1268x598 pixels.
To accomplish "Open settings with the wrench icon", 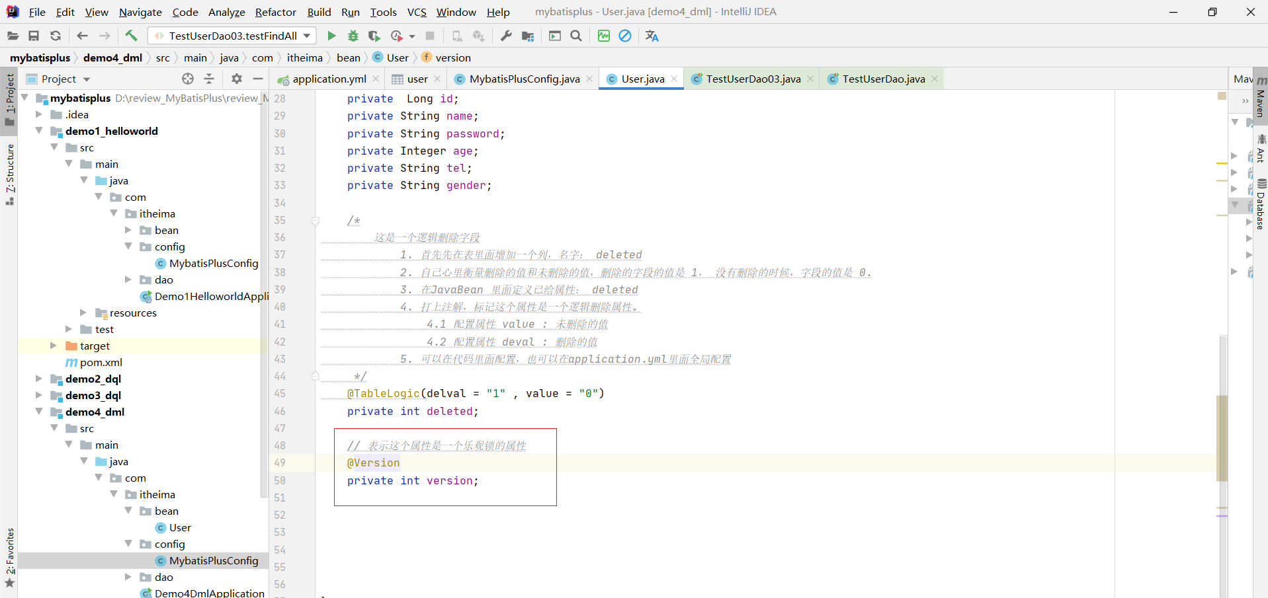I will point(506,36).
